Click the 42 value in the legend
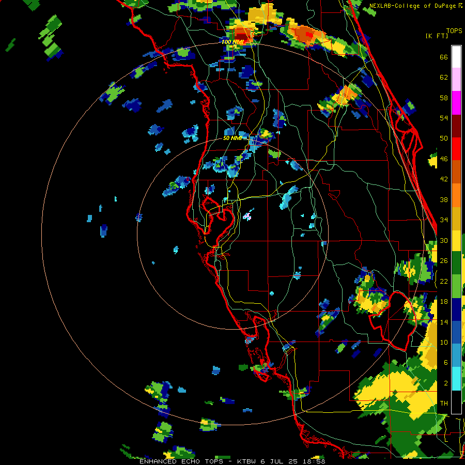This screenshot has width=465, height=465. [444, 179]
